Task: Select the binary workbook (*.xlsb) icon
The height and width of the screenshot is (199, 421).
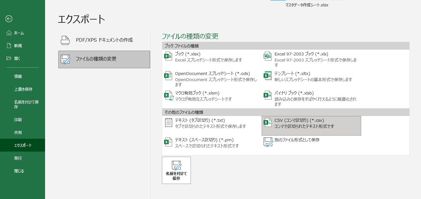Action: point(268,95)
